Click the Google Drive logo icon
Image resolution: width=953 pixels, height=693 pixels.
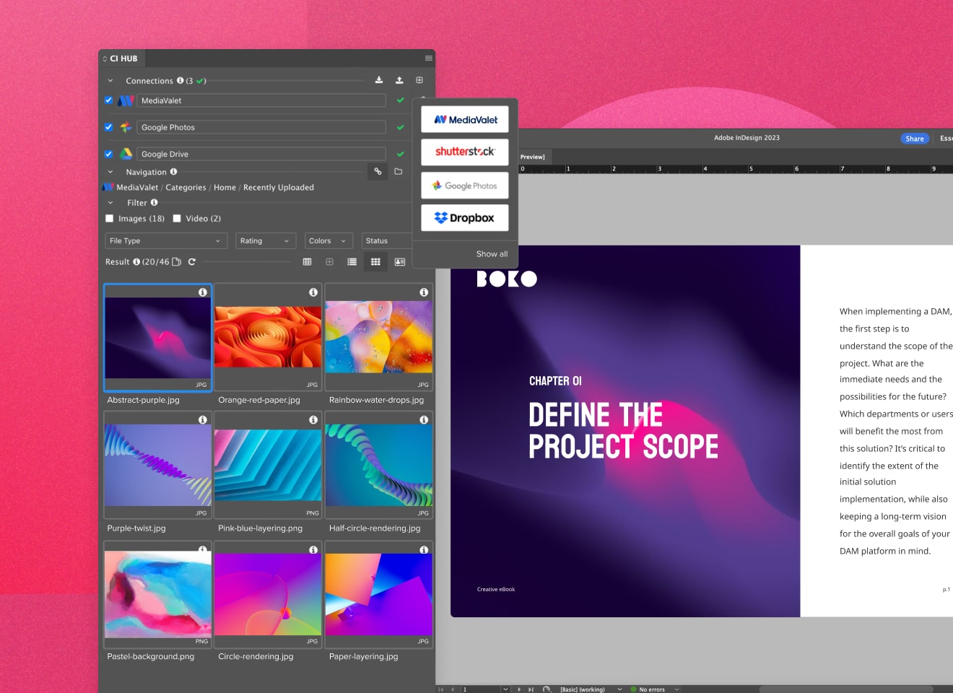[126, 154]
